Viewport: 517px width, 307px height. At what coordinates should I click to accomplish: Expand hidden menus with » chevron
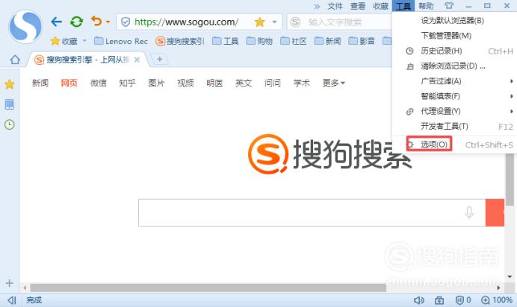(x=317, y=6)
